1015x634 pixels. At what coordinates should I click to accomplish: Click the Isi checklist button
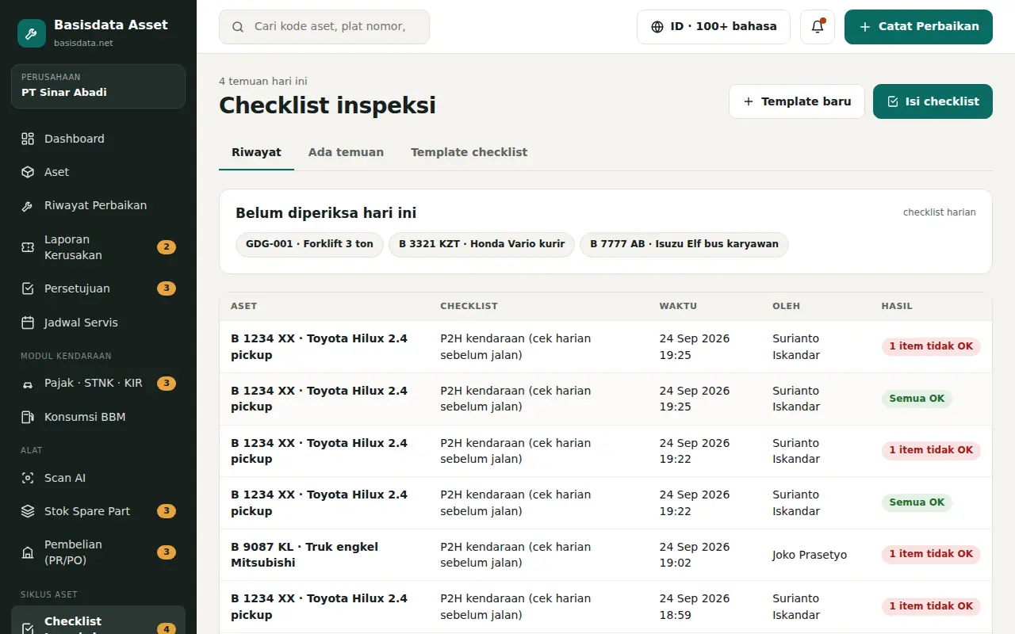pos(933,101)
